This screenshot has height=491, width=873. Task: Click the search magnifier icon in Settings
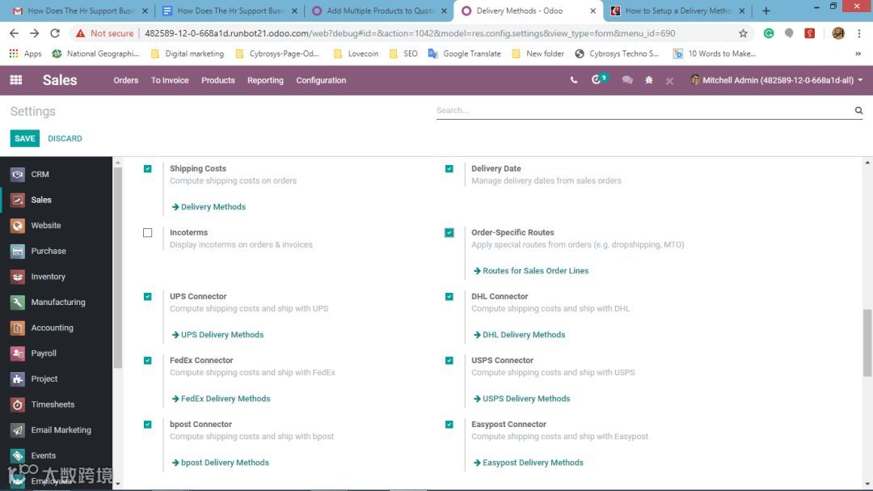pos(858,110)
